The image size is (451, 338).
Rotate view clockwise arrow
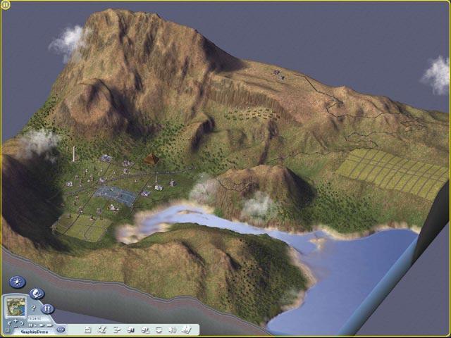click(x=22, y=323)
